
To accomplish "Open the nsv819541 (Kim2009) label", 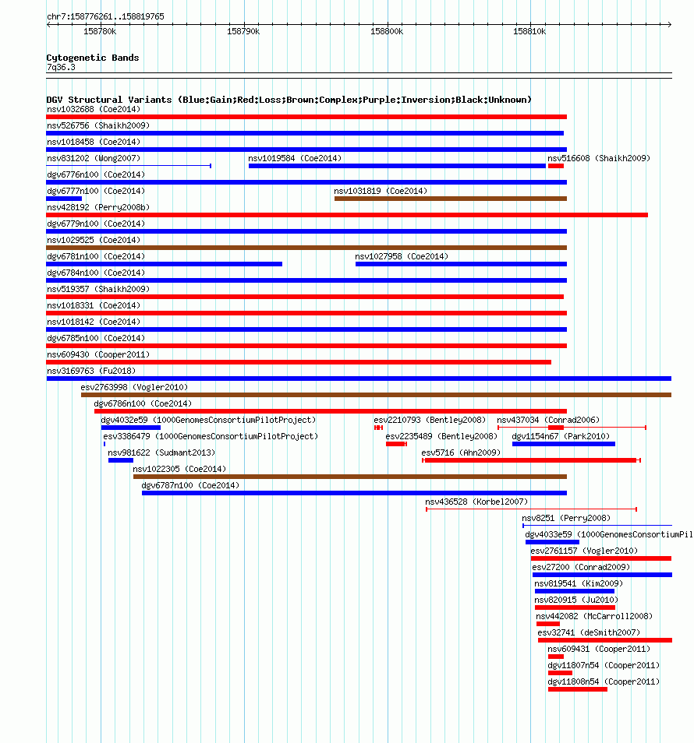I will pyautogui.click(x=579, y=583).
